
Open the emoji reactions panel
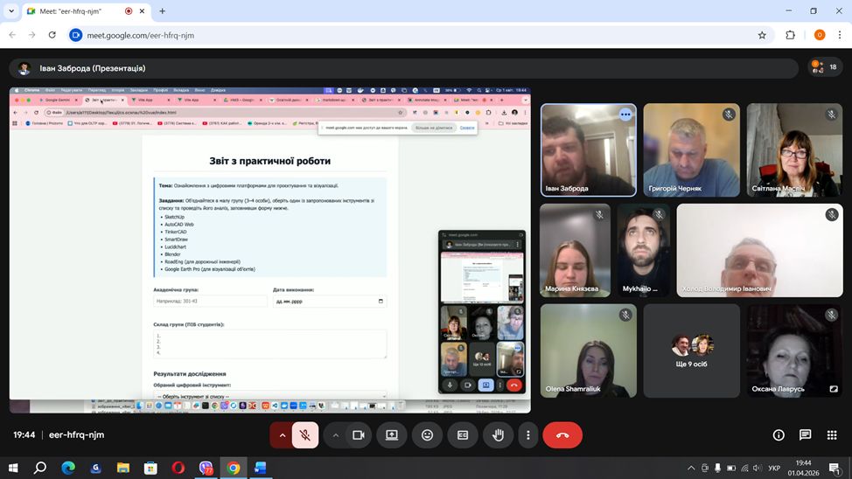tap(427, 434)
